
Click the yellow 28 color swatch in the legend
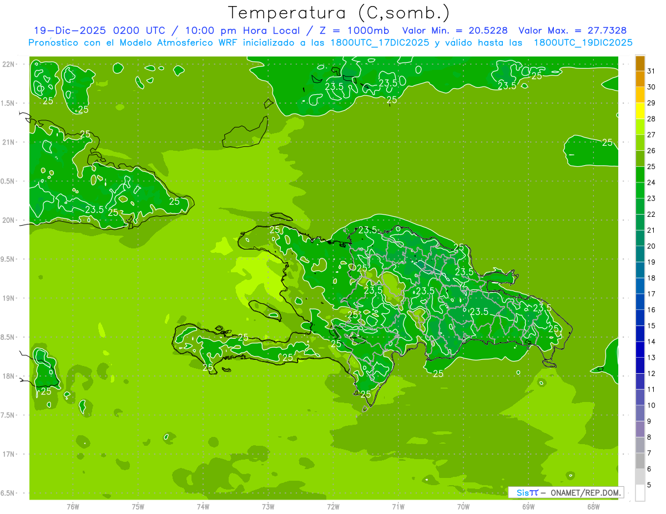pos(640,111)
